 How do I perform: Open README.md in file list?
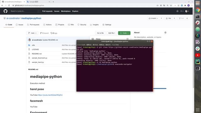coord(37,54)
